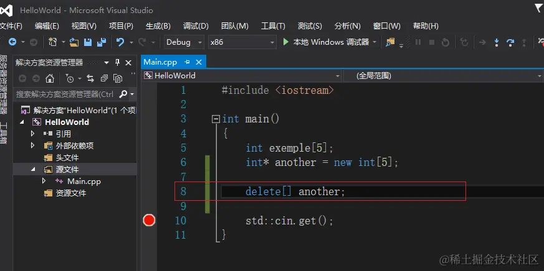Click the Restart debugging circular arrow

click(446, 42)
